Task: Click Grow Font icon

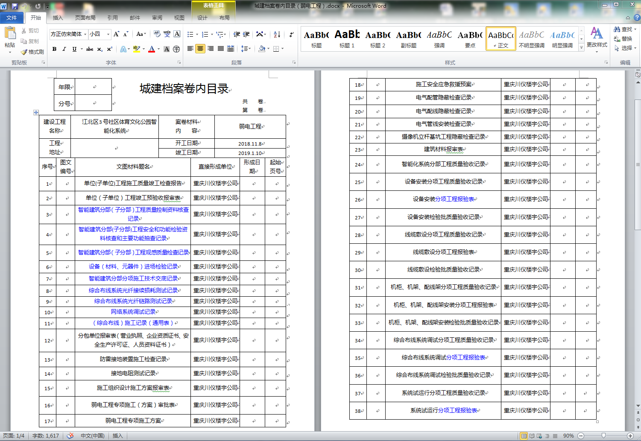Action: point(116,34)
